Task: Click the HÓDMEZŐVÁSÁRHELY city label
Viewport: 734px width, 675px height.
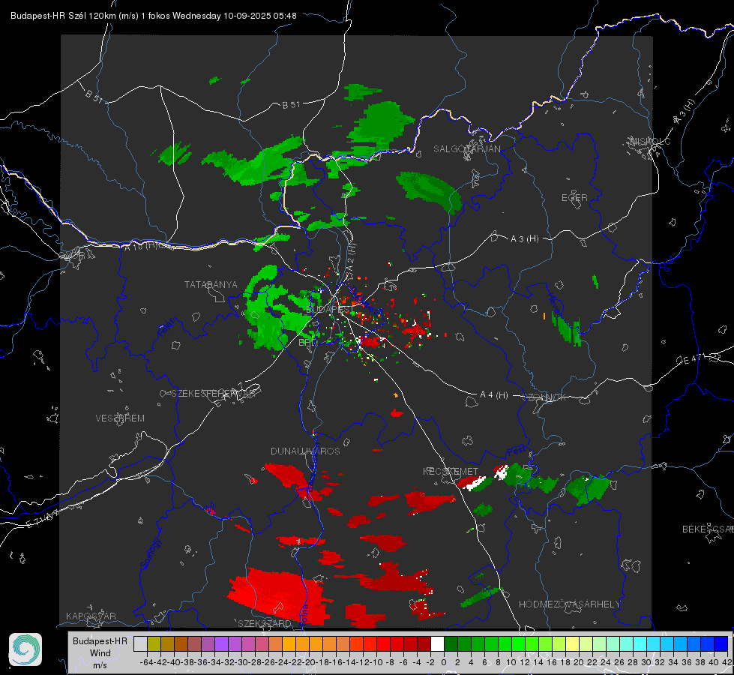Action: [569, 604]
